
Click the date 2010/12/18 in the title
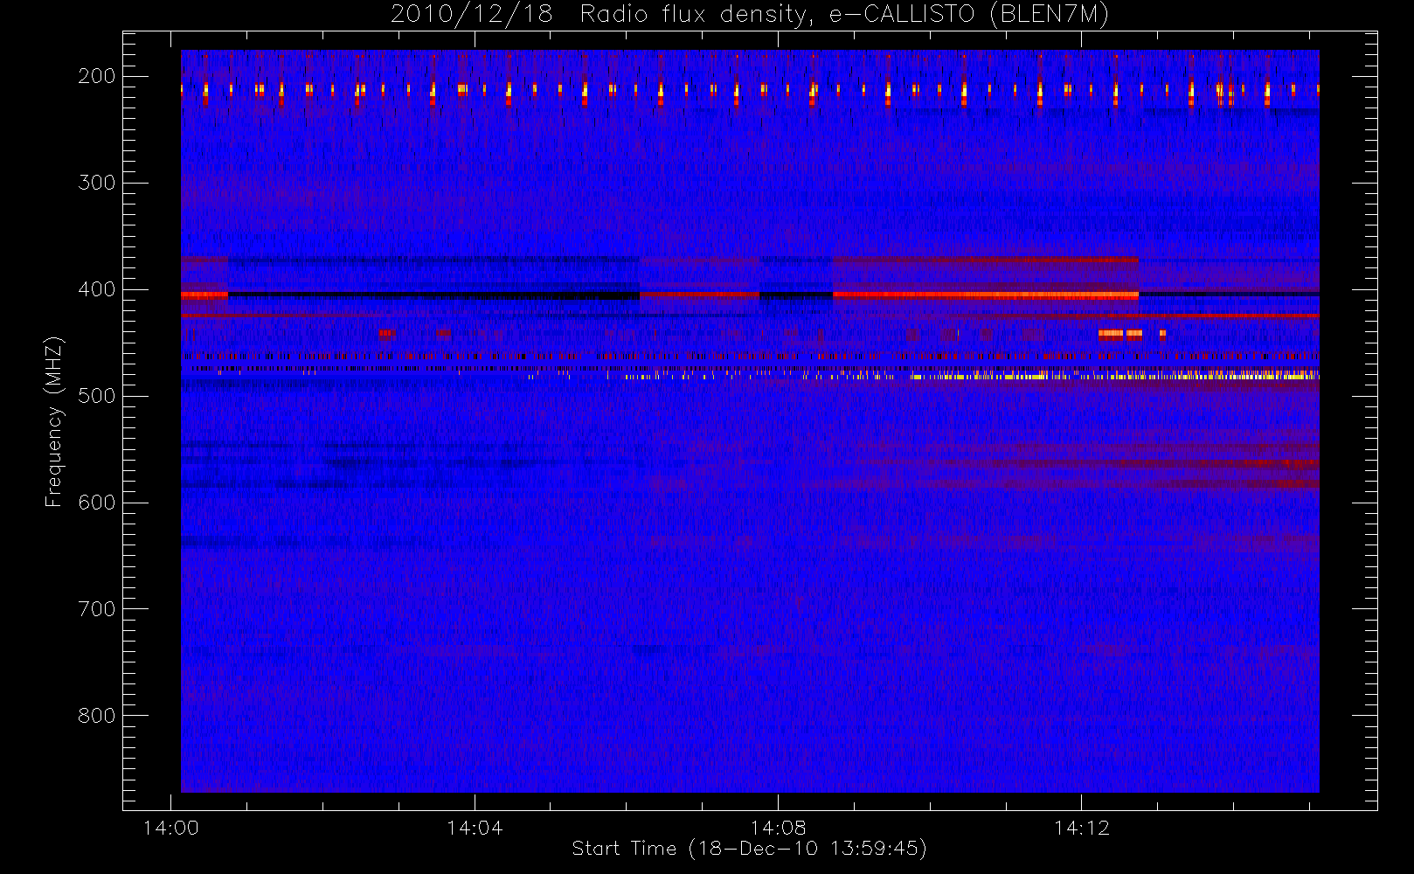coord(472,15)
